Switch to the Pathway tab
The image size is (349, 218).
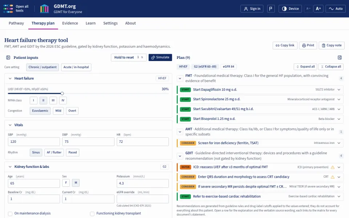click(16, 23)
